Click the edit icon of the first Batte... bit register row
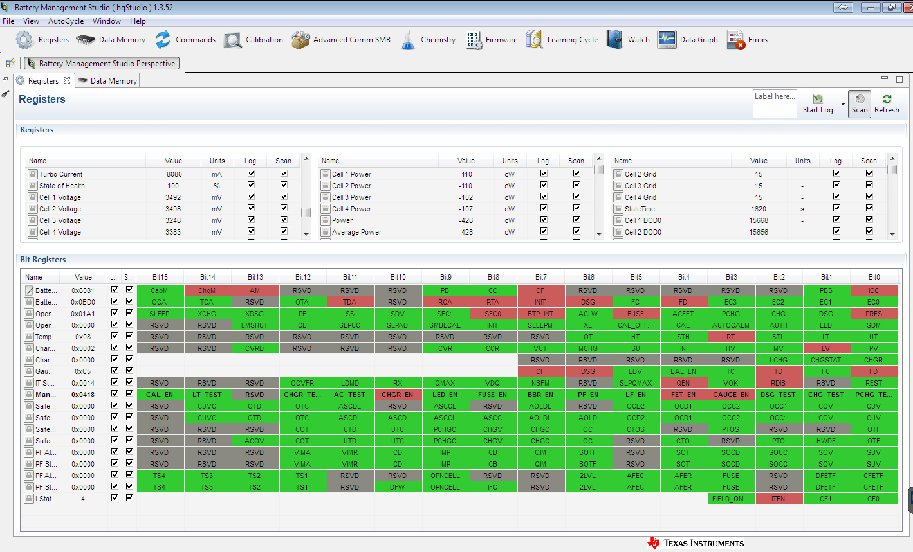The image size is (913, 552). [x=29, y=290]
